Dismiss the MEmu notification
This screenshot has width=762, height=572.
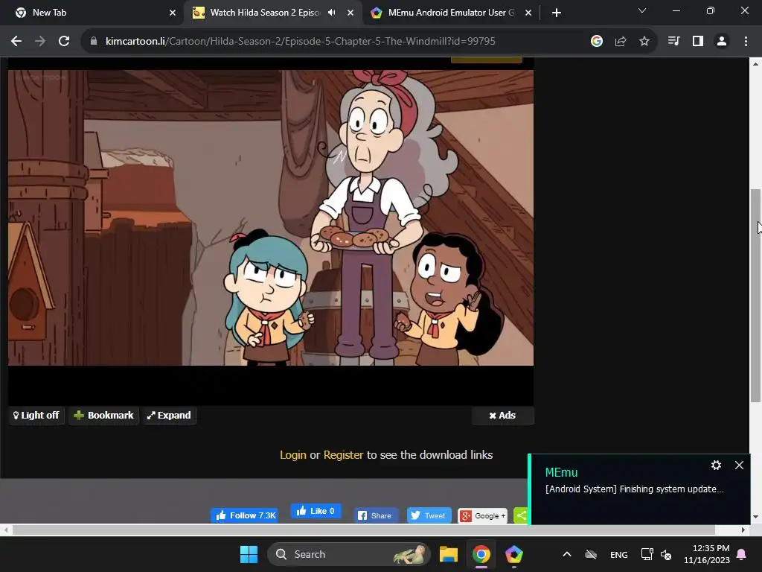[x=739, y=465]
